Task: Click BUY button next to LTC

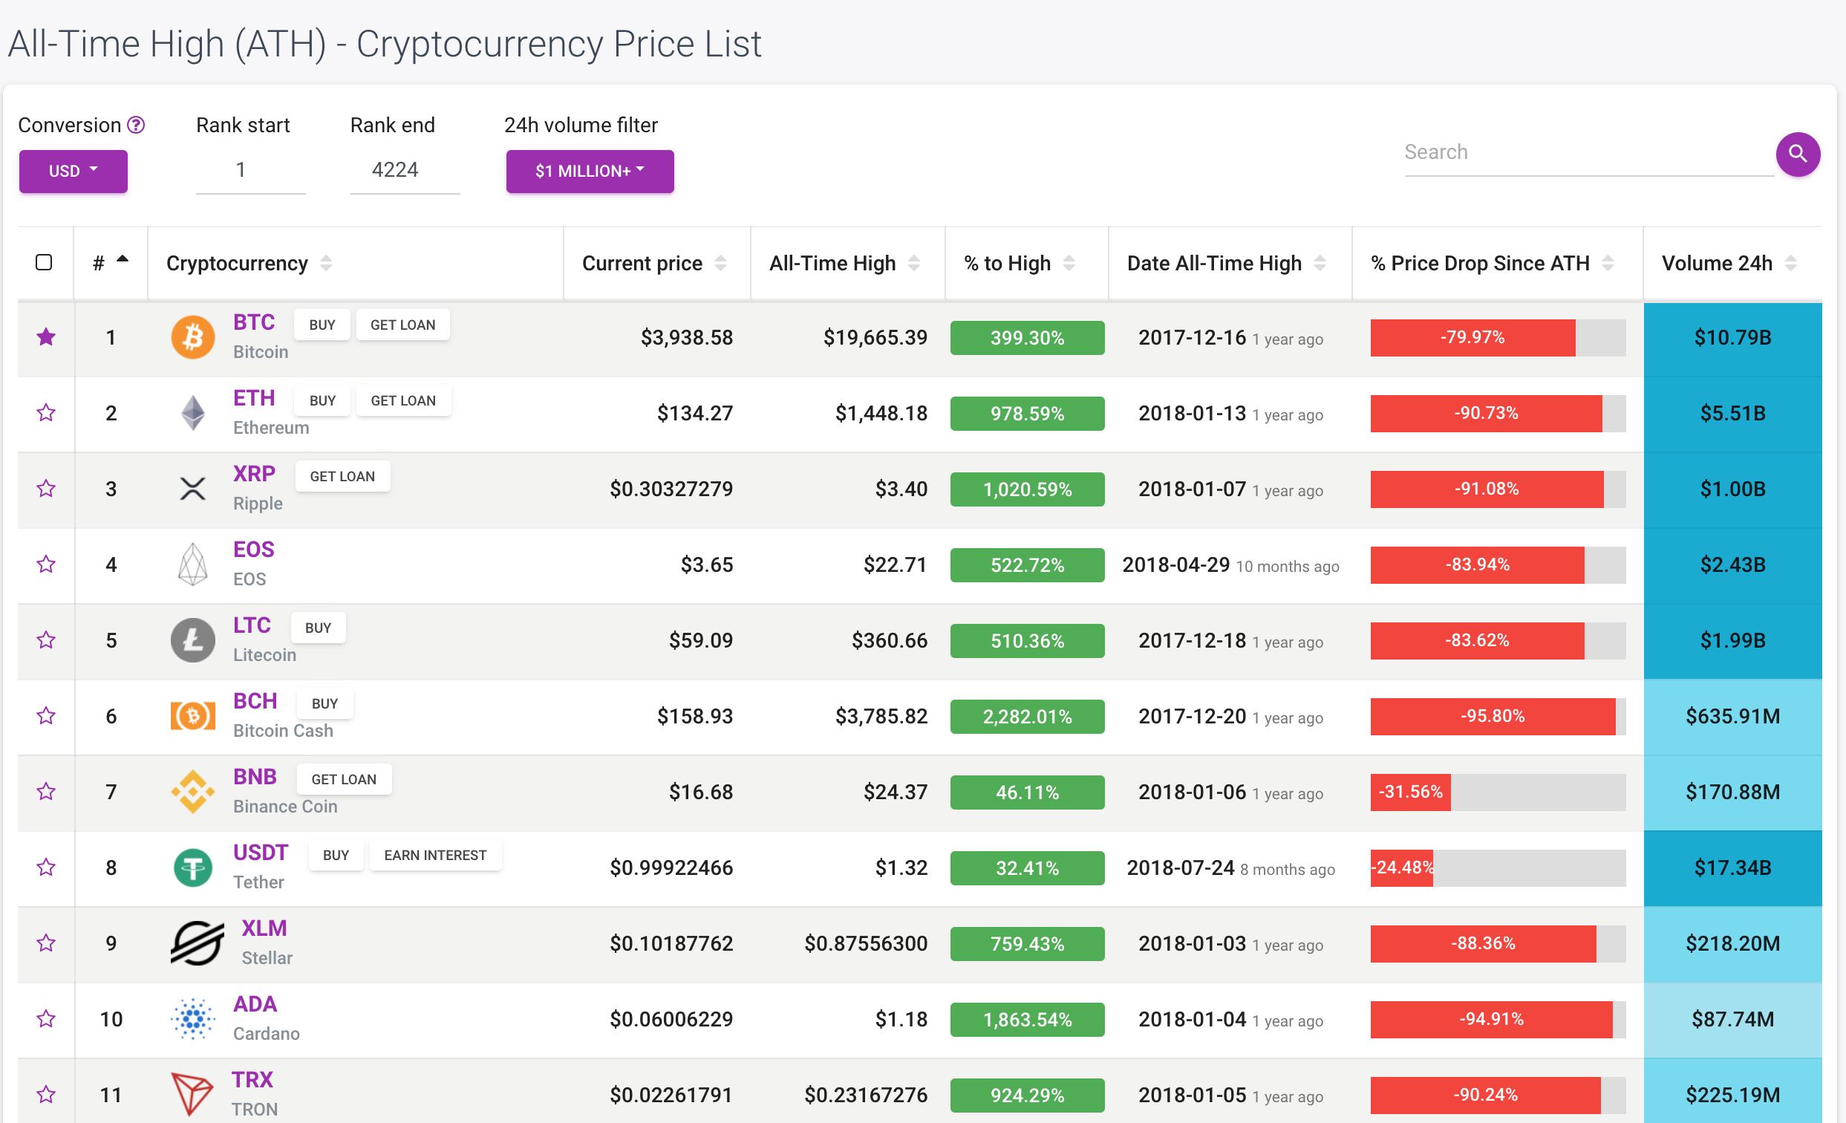Action: point(318,627)
